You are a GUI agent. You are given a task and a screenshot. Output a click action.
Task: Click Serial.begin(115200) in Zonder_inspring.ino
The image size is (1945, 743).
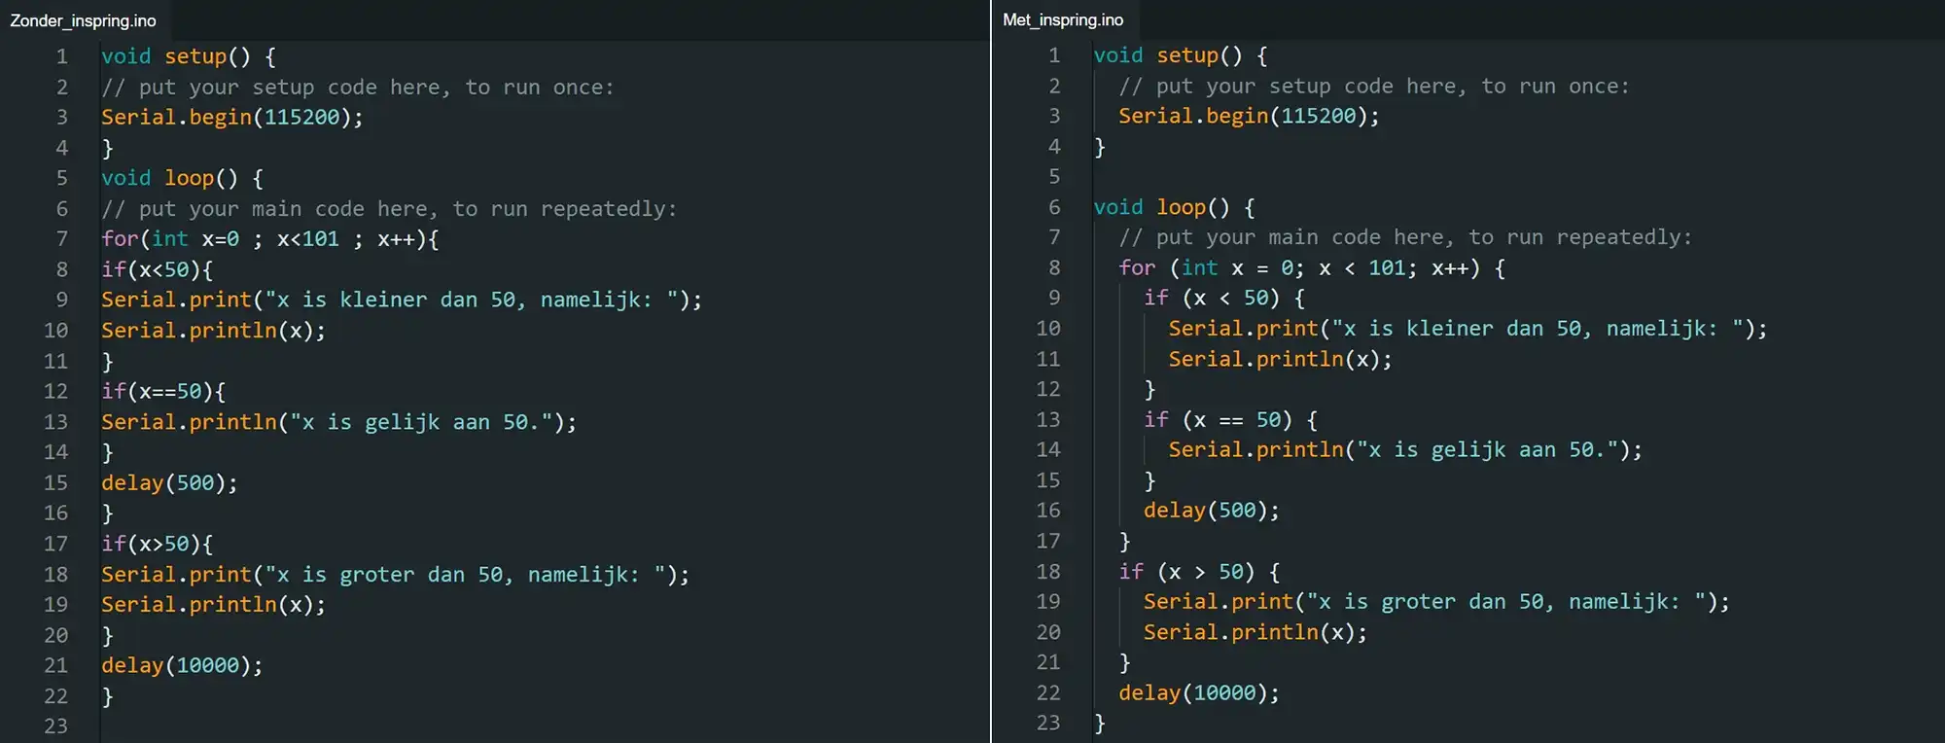click(231, 118)
